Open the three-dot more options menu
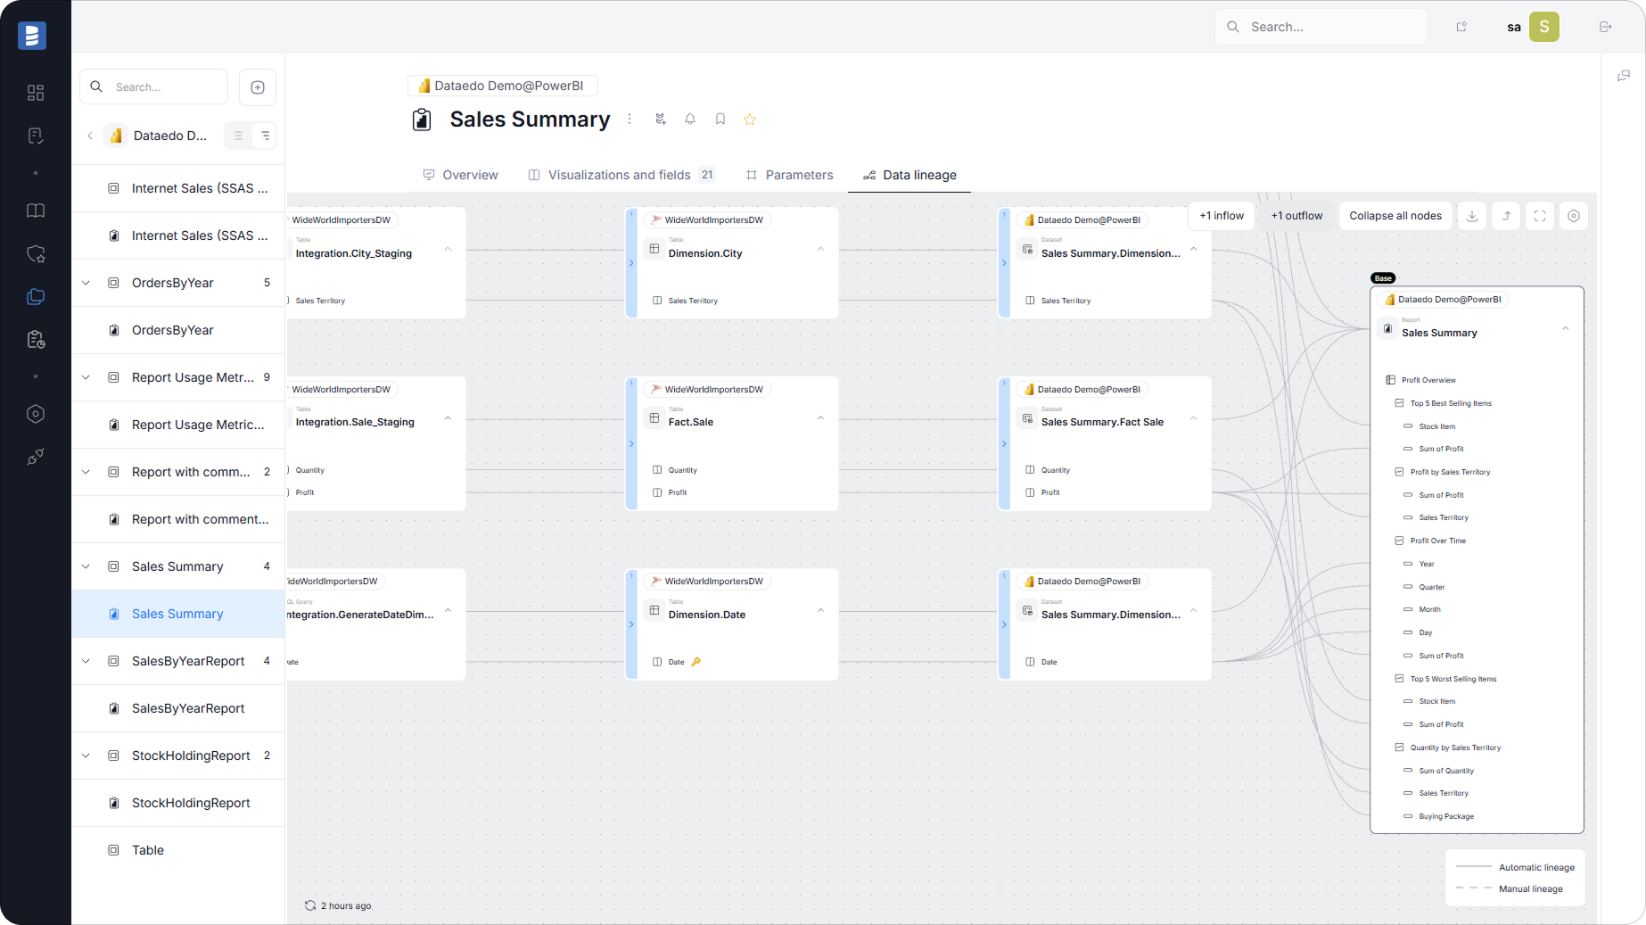Viewport: 1646px width, 925px height. click(630, 120)
